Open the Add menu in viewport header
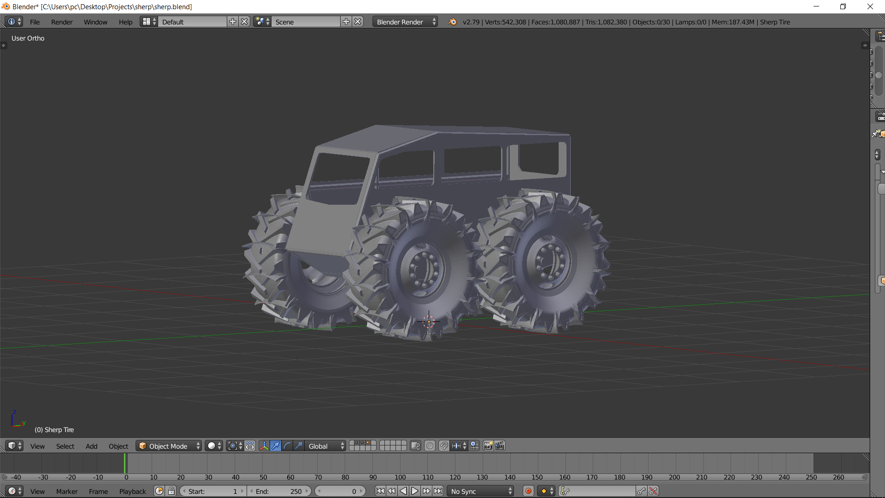885x498 pixels. (x=91, y=446)
